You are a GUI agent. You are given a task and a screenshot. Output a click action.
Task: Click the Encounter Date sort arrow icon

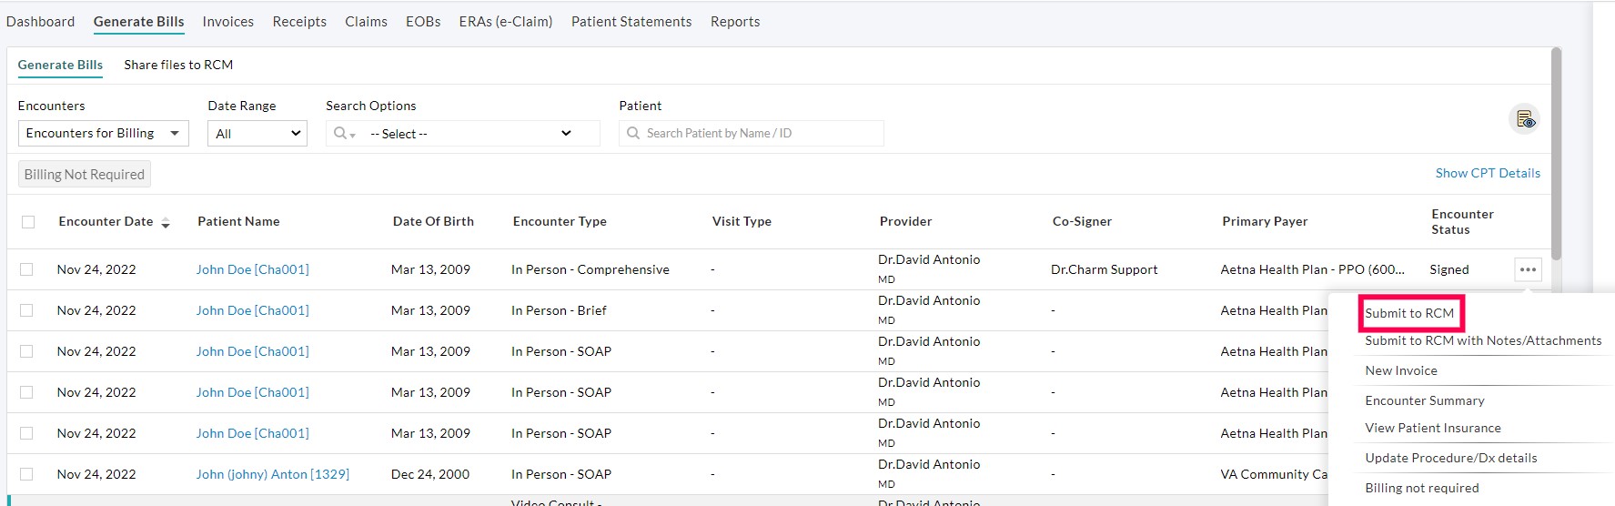tap(166, 223)
